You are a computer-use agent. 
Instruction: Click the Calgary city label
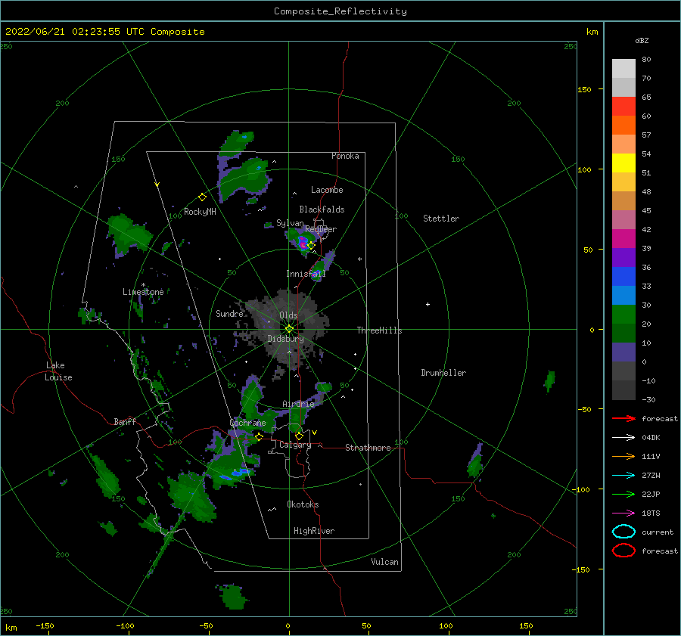295,445
